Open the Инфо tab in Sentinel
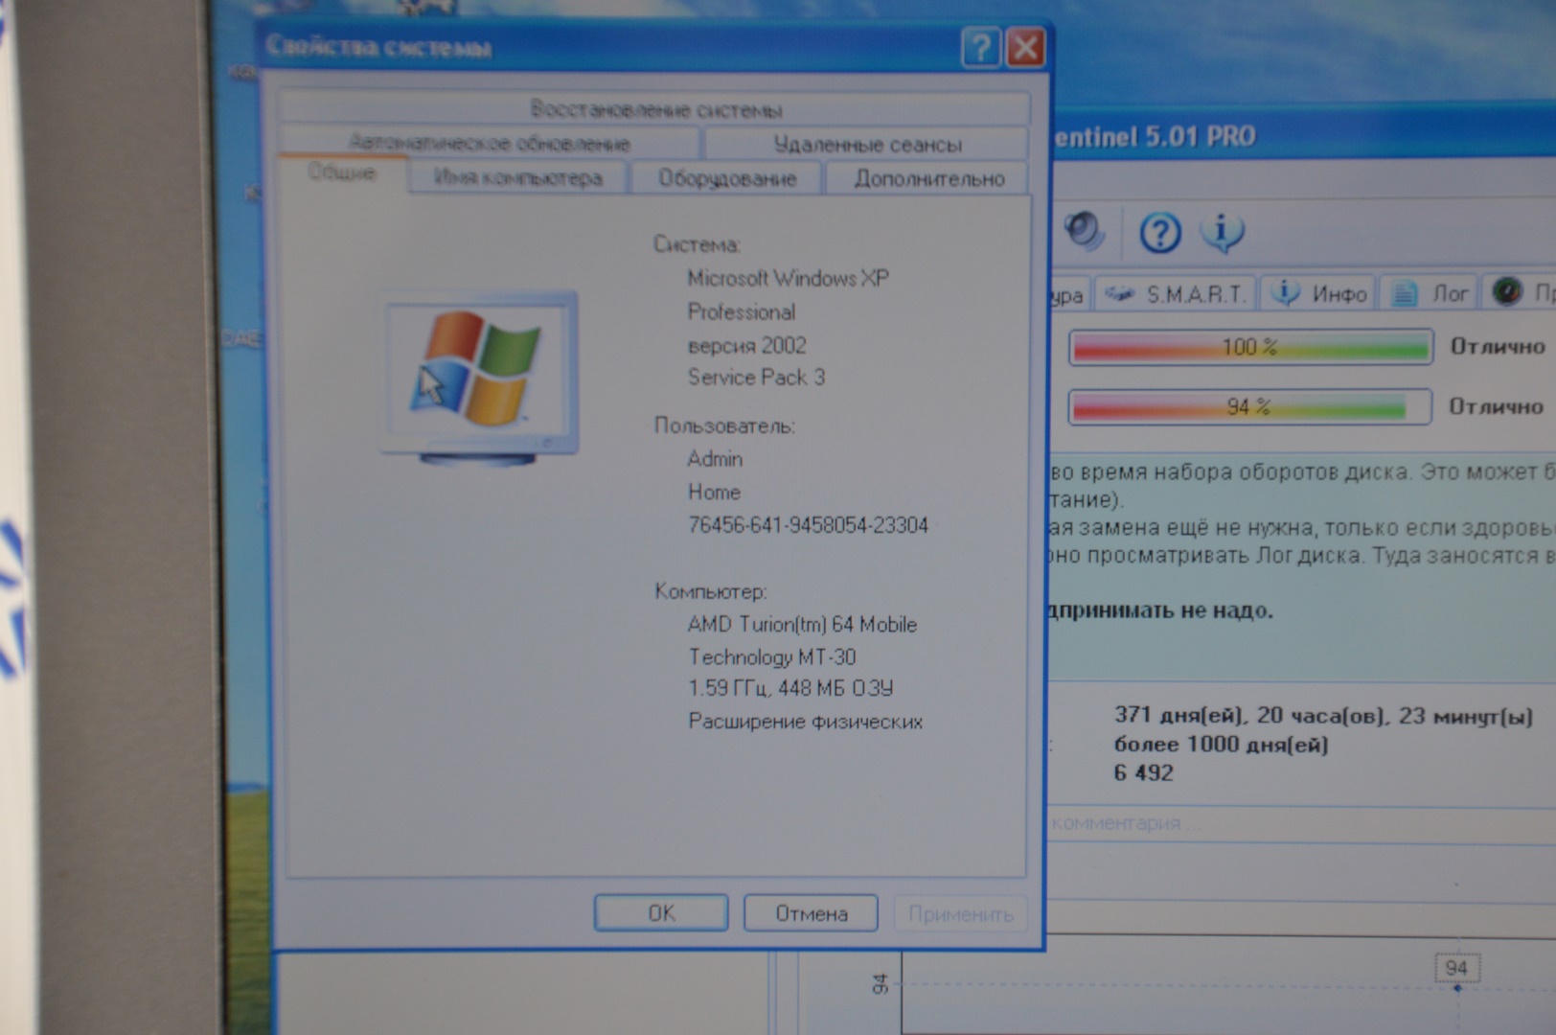The width and height of the screenshot is (1556, 1035). coord(1318,293)
